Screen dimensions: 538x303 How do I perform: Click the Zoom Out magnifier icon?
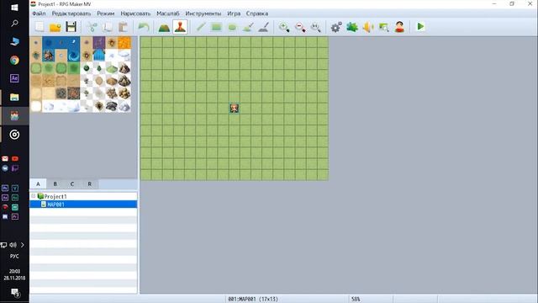coord(300,27)
